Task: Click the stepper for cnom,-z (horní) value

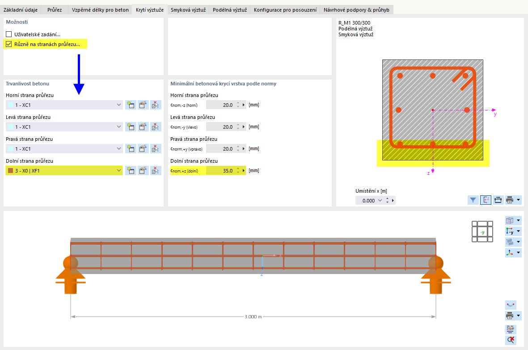Action: click(x=238, y=105)
